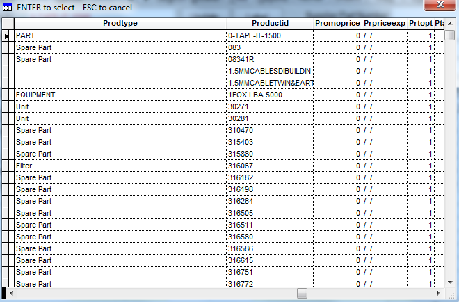459x302 pixels.
Task: Select the product 316067 cell
Action: [269, 166]
